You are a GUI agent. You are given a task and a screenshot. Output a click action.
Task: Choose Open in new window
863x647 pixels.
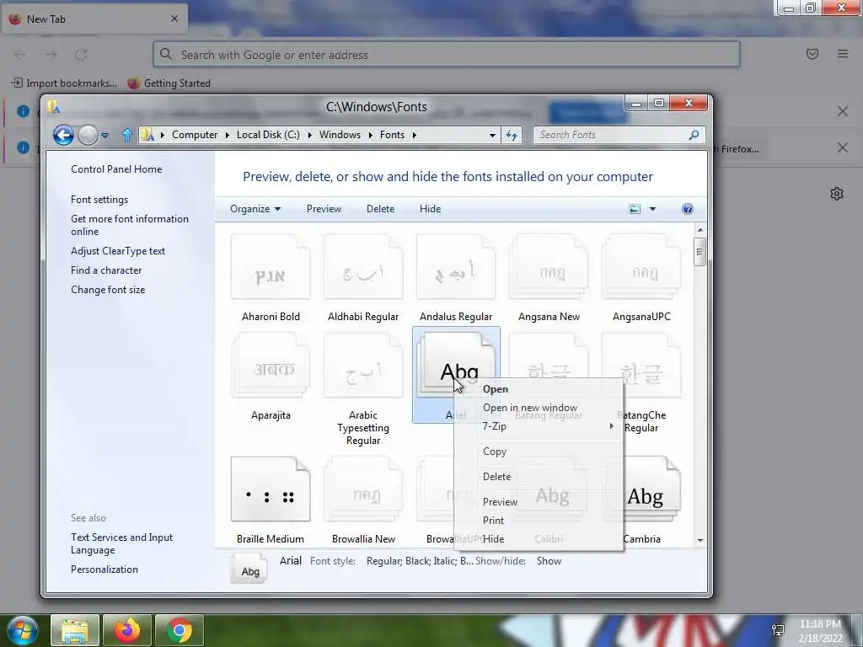tap(539, 408)
